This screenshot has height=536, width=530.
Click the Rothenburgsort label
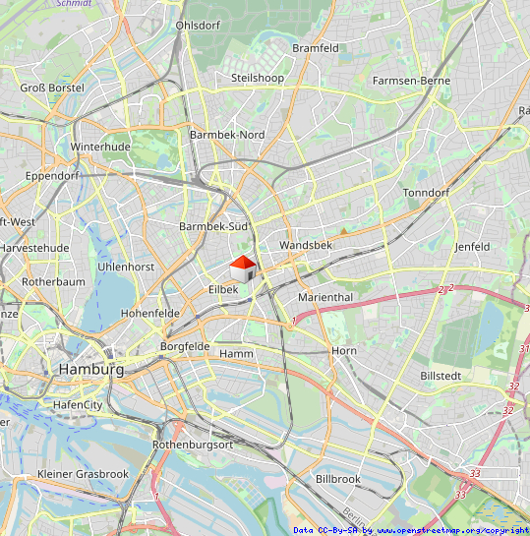193,445
